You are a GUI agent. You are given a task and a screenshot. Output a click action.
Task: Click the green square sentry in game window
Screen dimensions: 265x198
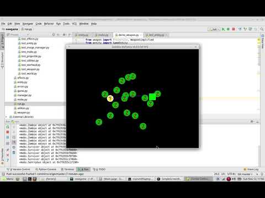coord(152,97)
